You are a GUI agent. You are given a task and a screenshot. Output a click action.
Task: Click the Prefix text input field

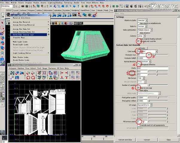pos(153,68)
